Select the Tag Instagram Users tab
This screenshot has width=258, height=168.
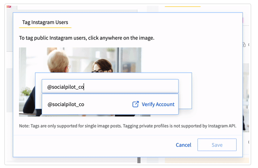click(45, 22)
